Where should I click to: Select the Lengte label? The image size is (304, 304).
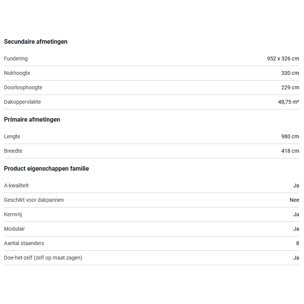pyautogui.click(x=12, y=137)
